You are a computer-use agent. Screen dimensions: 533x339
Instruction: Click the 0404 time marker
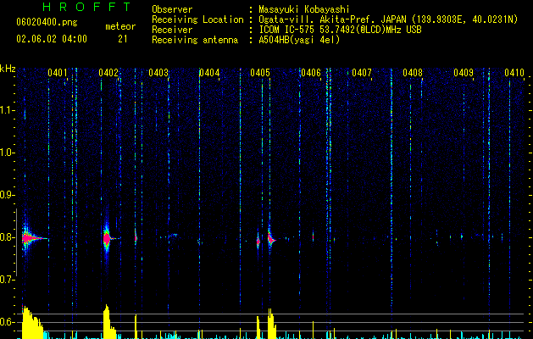[209, 73]
